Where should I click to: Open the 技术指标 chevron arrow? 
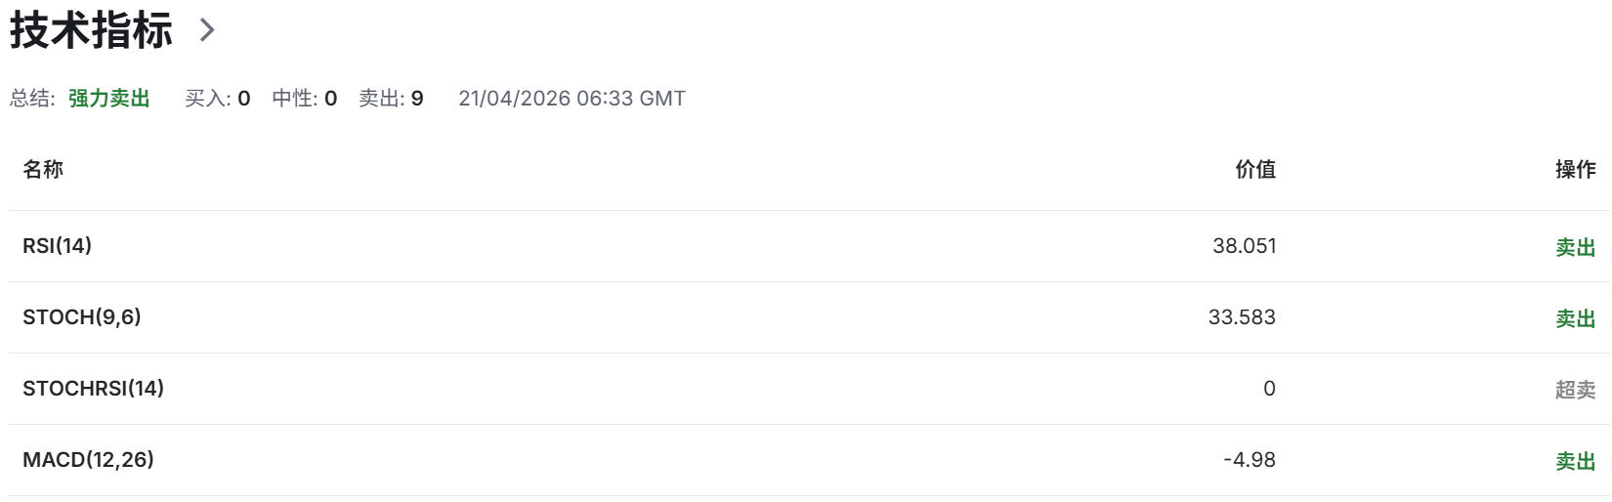click(x=206, y=30)
